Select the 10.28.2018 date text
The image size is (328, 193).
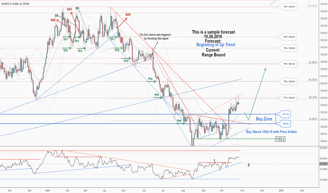(x=213, y=36)
